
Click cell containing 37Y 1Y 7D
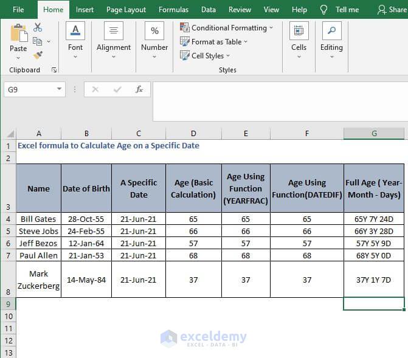[374, 280]
